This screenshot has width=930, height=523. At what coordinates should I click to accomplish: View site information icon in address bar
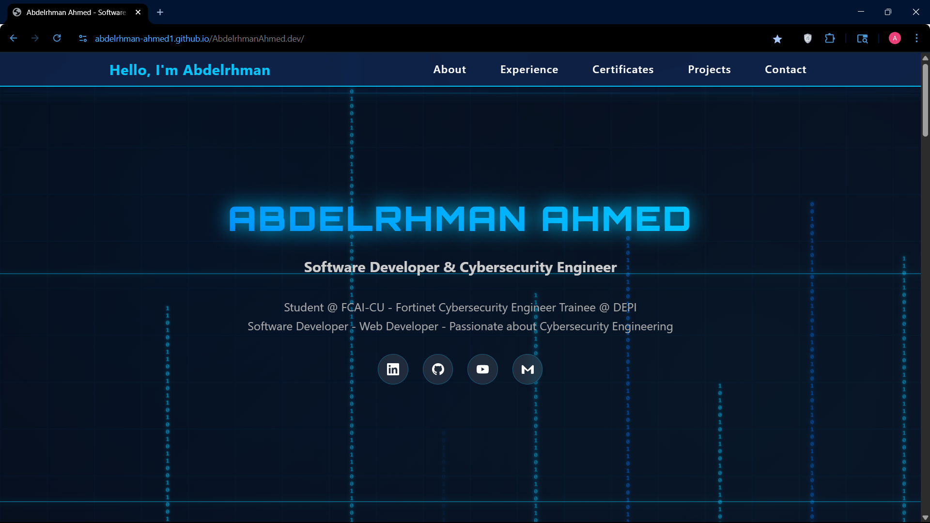coord(83,38)
